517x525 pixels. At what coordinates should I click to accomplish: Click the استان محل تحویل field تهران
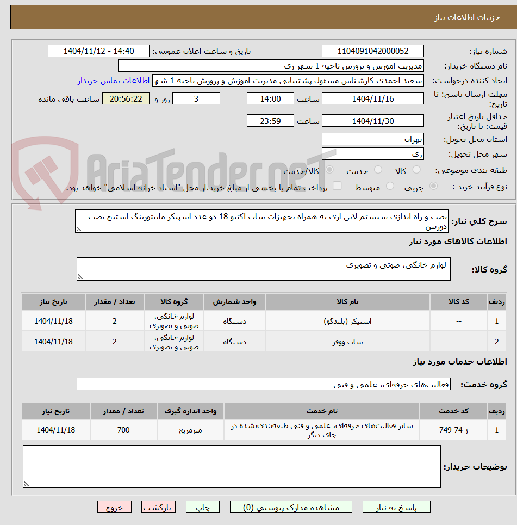tap(373, 139)
